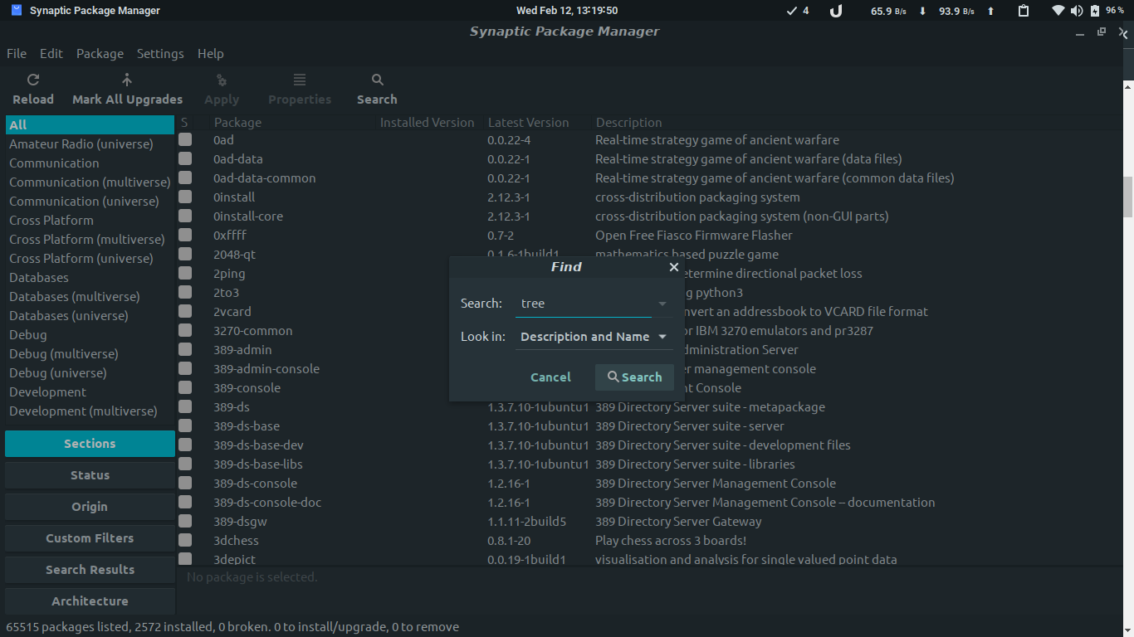Close the Find dialog with X

(x=674, y=267)
